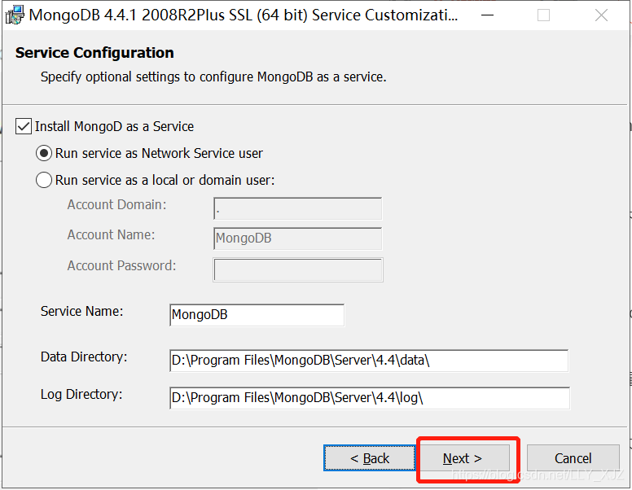
Task: Click the window title text
Action: click(244, 15)
